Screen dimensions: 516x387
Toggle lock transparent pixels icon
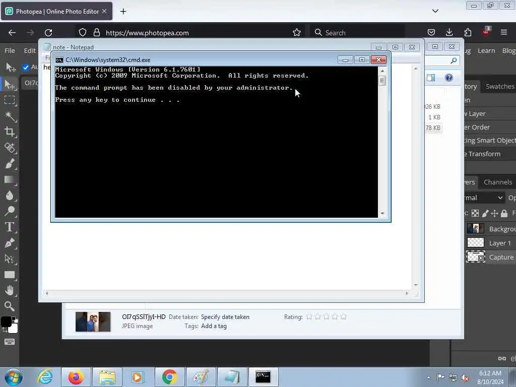click(475, 214)
